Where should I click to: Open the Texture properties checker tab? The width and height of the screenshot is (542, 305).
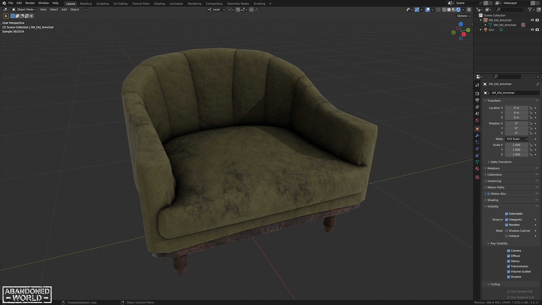477,177
